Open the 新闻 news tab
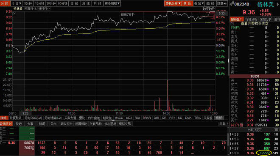280x156 pixels. pyautogui.click(x=42, y=124)
